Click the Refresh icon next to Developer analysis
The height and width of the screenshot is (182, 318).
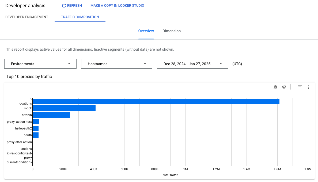coord(64,5)
